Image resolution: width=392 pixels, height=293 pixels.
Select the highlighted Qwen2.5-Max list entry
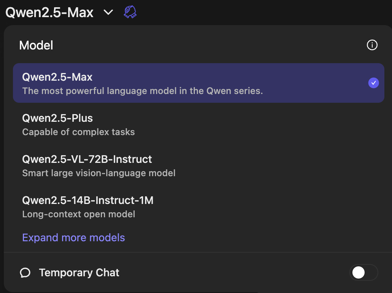(x=57, y=77)
